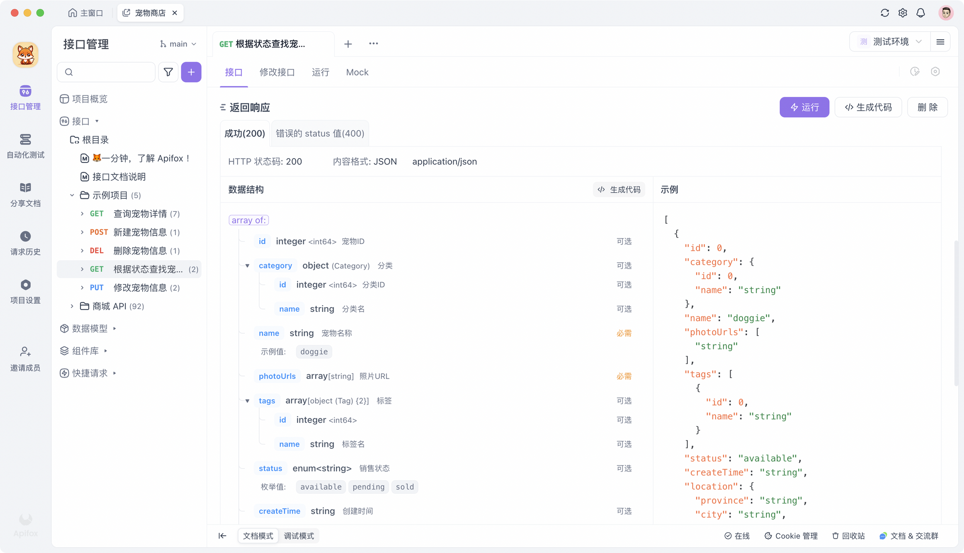Click 生成代码 in 数据结构 header

pos(619,190)
